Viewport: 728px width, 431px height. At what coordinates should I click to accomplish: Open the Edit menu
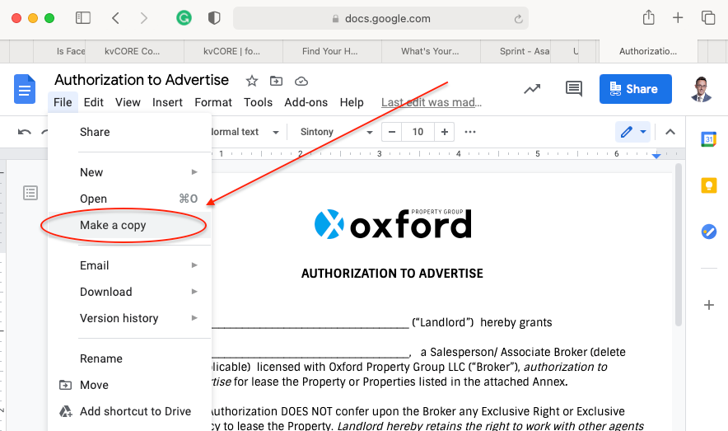93,102
